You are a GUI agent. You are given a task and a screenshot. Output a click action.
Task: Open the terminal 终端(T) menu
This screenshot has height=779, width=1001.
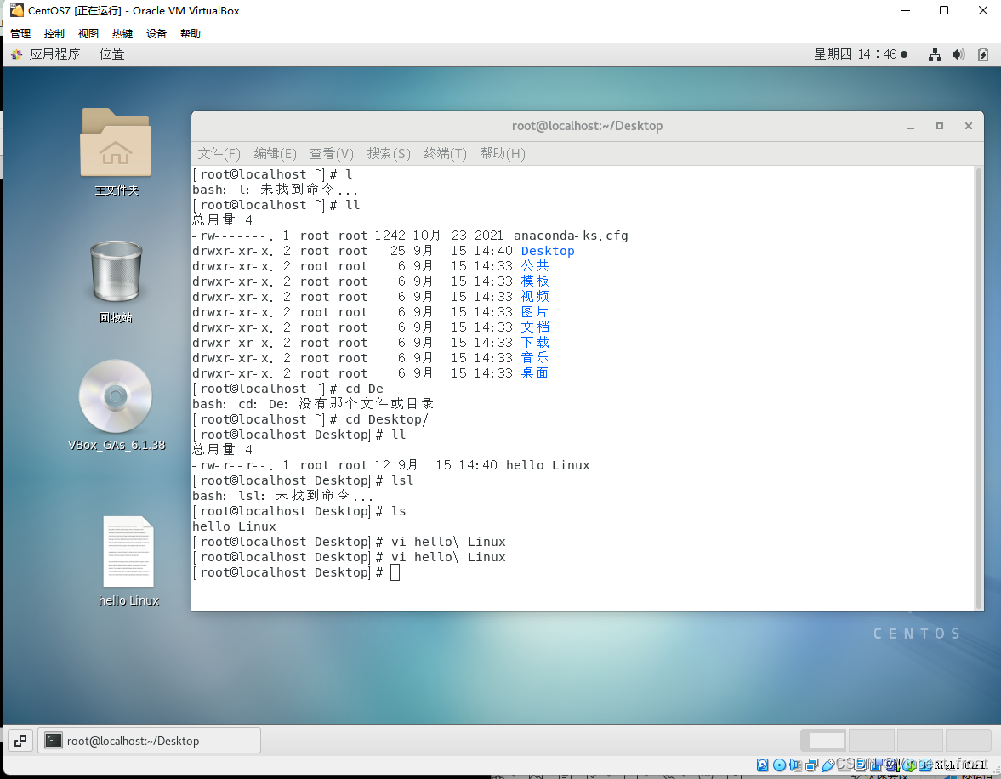[446, 154]
